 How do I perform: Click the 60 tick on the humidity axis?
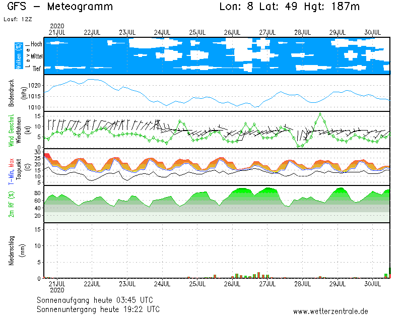click(37, 201)
